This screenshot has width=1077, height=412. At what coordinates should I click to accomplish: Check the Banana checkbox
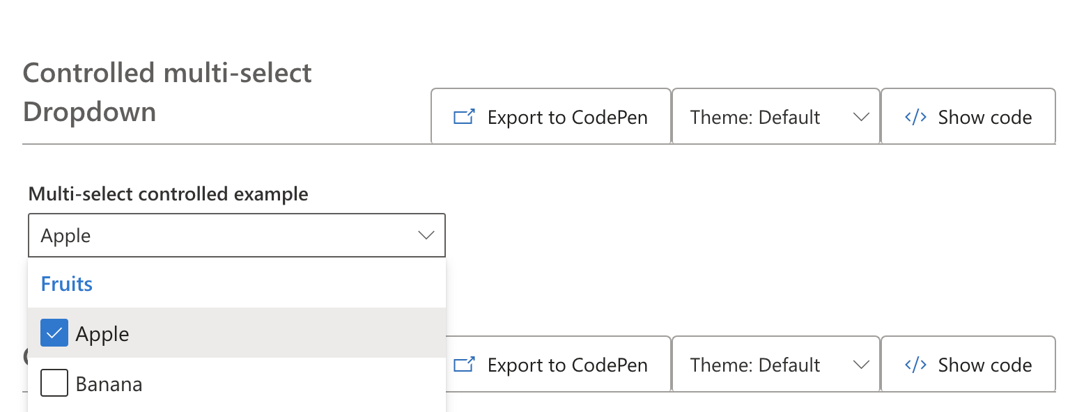click(54, 383)
